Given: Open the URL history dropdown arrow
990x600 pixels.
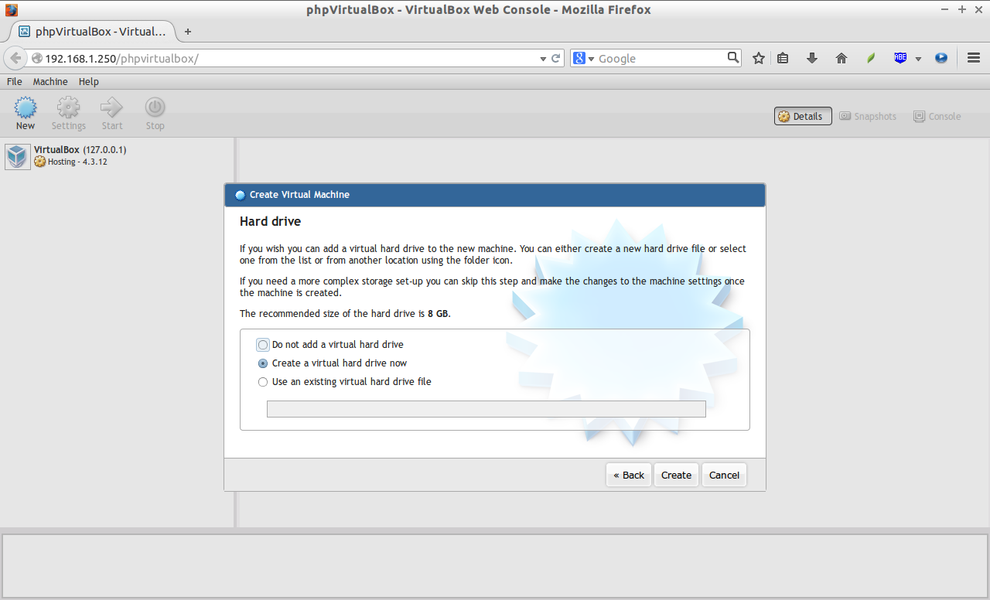Looking at the screenshot, I should click(543, 59).
